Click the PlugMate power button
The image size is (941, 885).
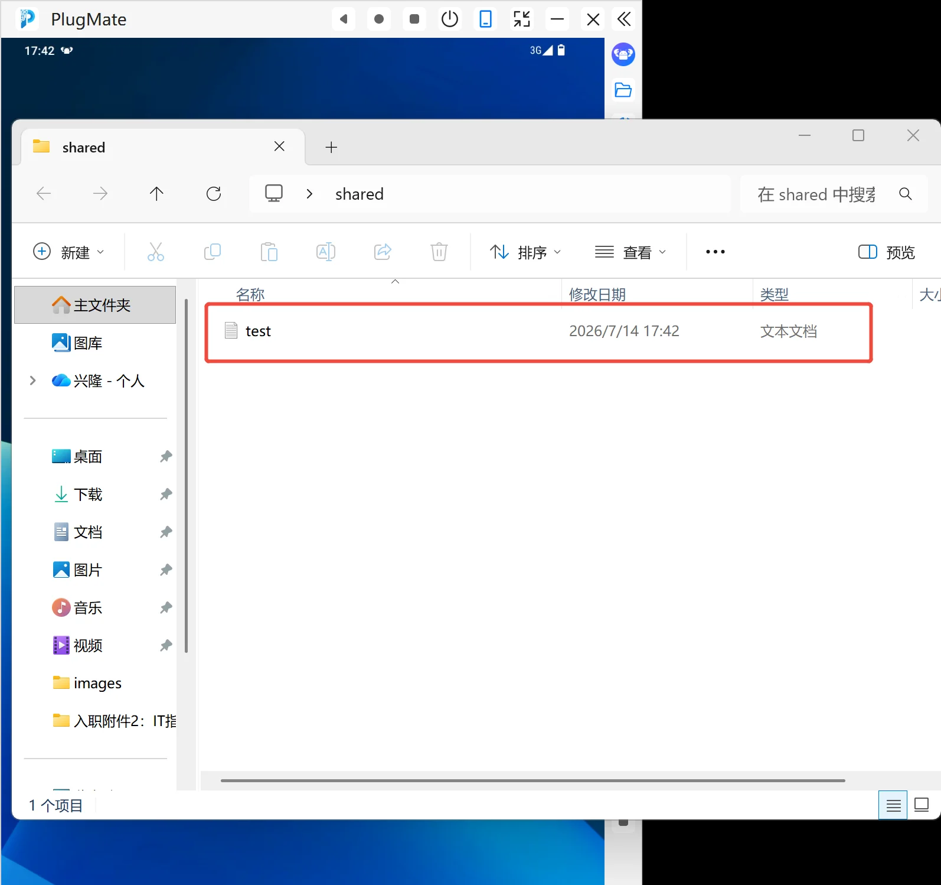coord(450,19)
